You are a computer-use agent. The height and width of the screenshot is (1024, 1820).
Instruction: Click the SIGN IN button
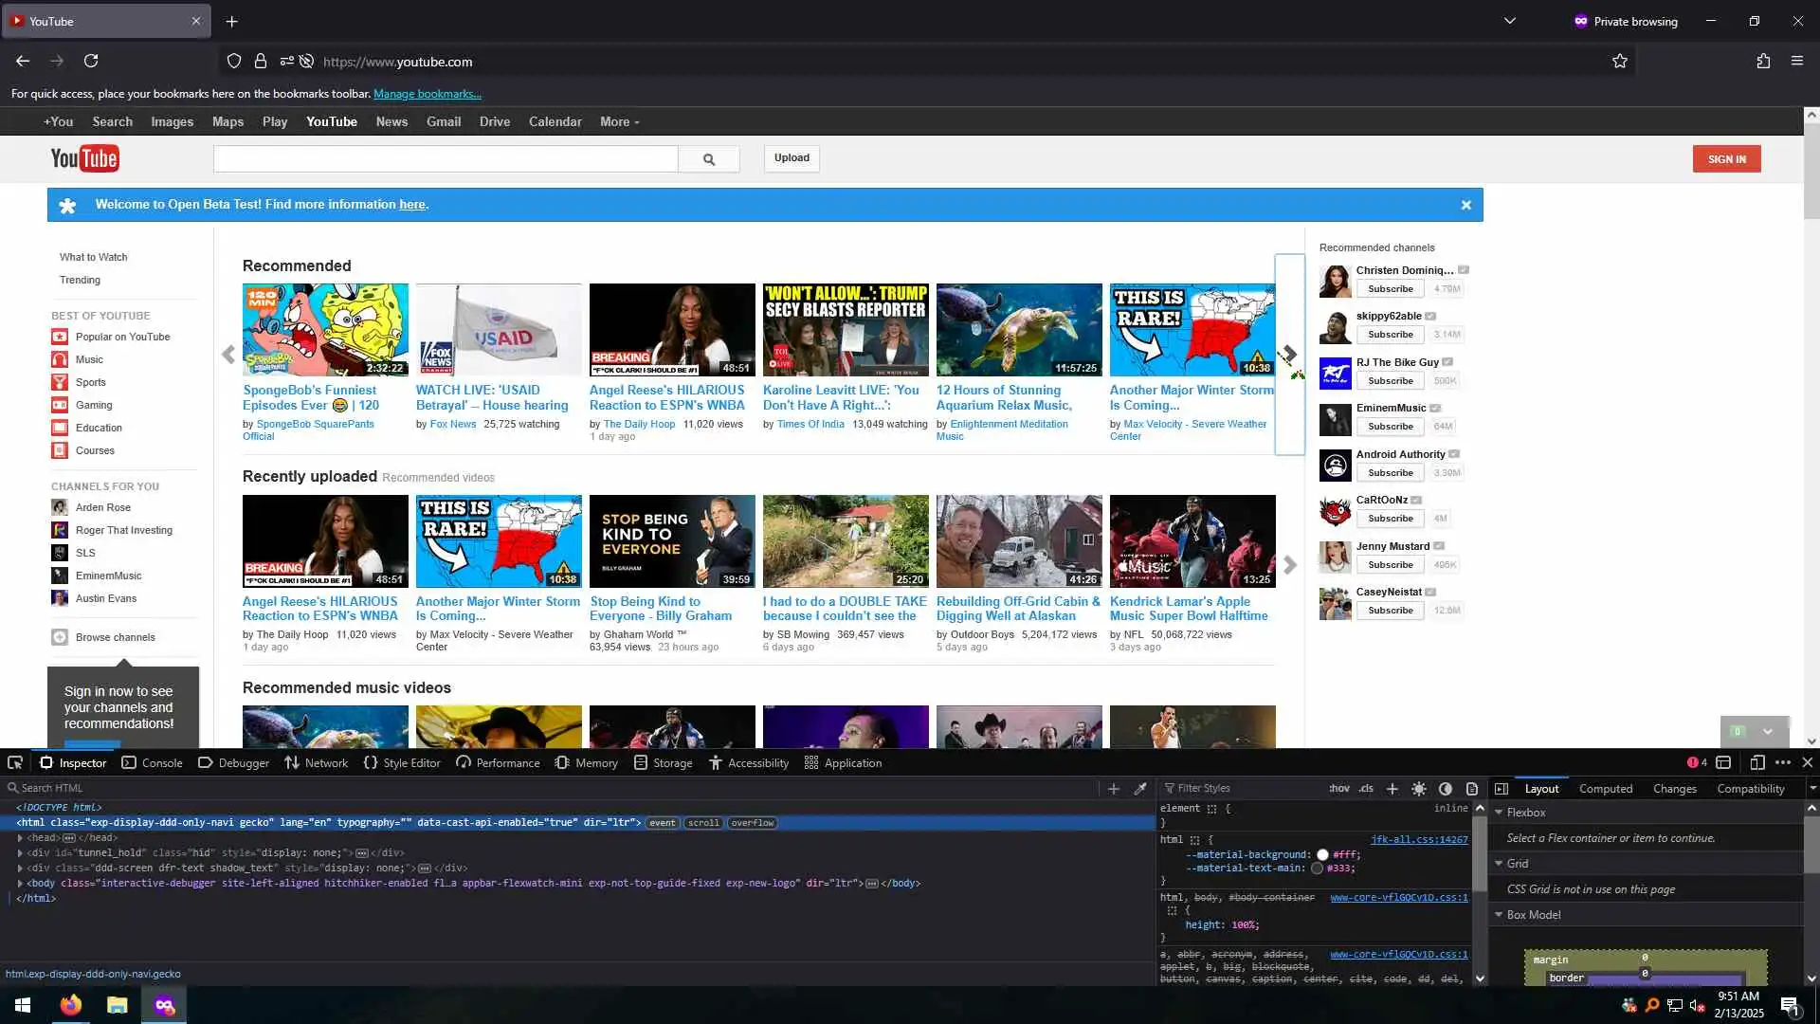1726,159
